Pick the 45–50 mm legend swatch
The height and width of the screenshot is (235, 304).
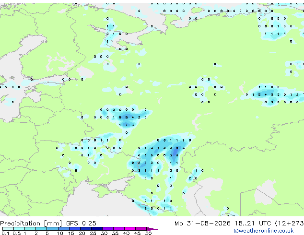pos(141,229)
